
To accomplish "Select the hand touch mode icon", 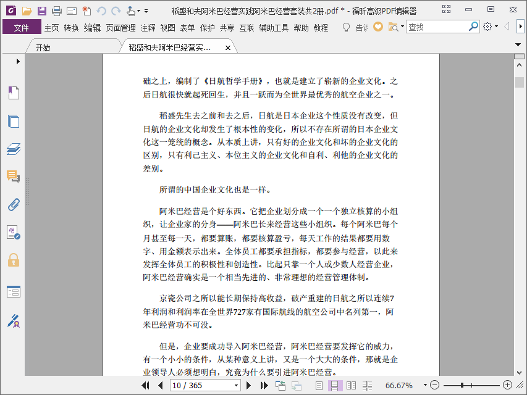I will 131,11.
